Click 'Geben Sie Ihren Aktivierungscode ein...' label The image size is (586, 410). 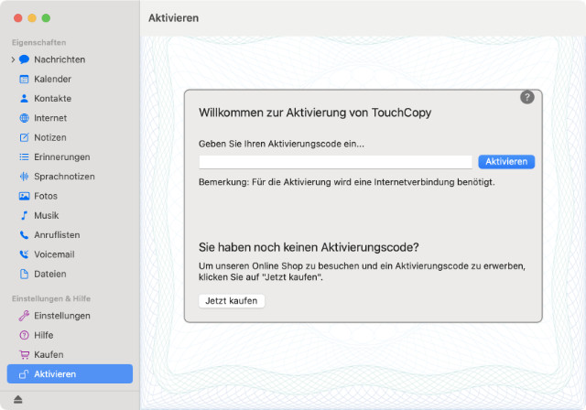[x=281, y=144]
